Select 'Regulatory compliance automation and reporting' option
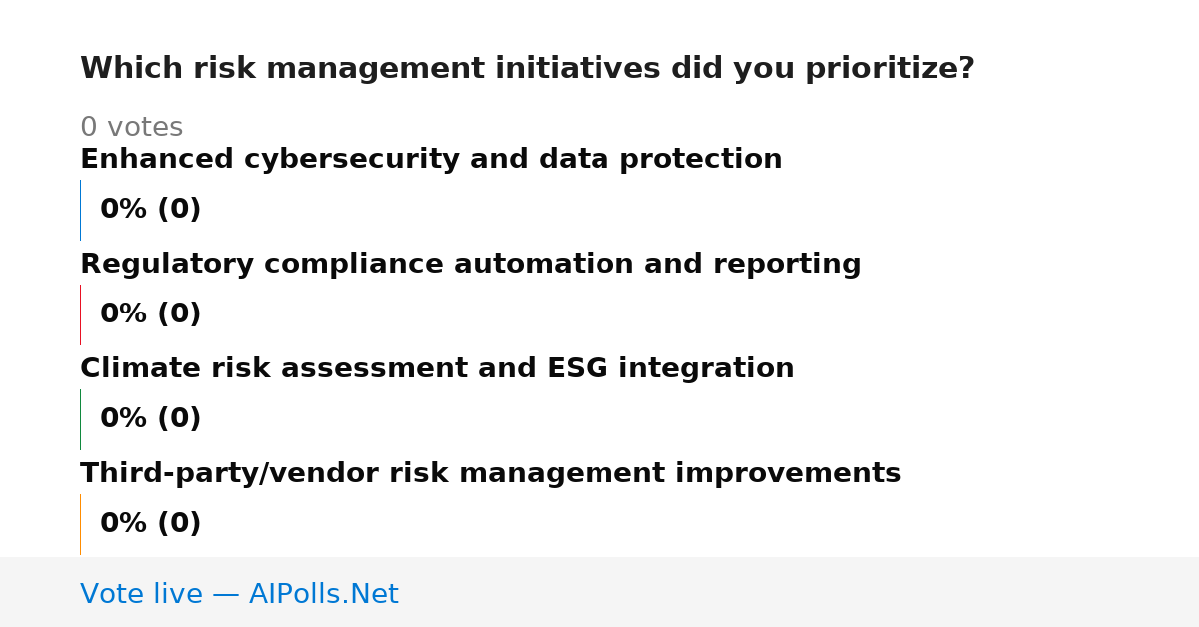The height and width of the screenshot is (627, 1199). point(471,265)
